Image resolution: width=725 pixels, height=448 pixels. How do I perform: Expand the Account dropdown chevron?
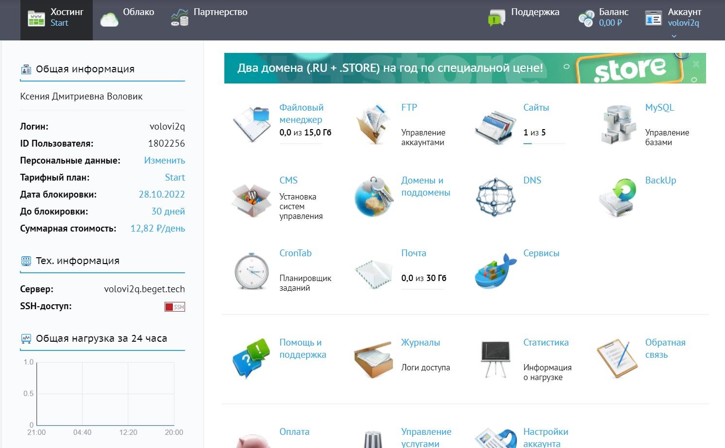tap(674, 36)
